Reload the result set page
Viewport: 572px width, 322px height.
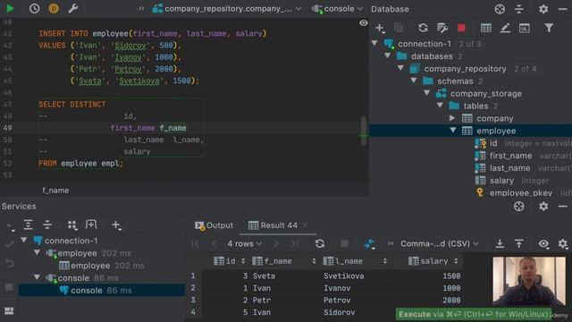point(320,243)
